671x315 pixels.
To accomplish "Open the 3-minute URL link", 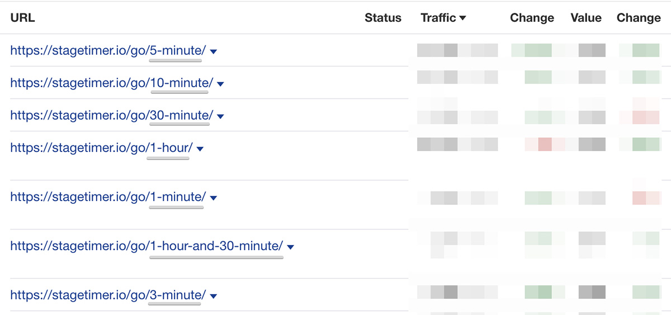I will [108, 295].
